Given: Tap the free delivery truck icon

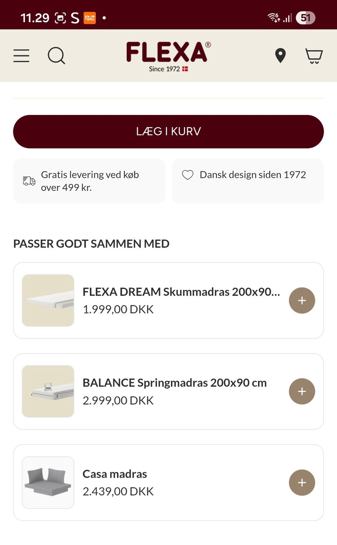Looking at the screenshot, I should 29,181.
